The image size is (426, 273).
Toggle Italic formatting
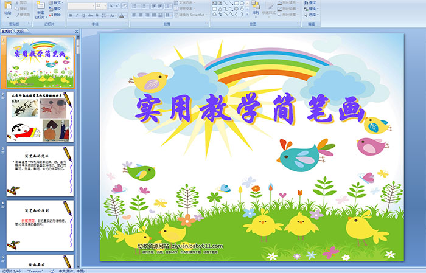tap(77, 15)
